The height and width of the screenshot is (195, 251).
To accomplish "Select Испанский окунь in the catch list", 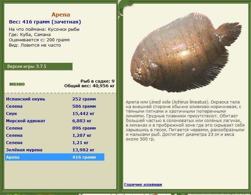I will tap(55, 99).
